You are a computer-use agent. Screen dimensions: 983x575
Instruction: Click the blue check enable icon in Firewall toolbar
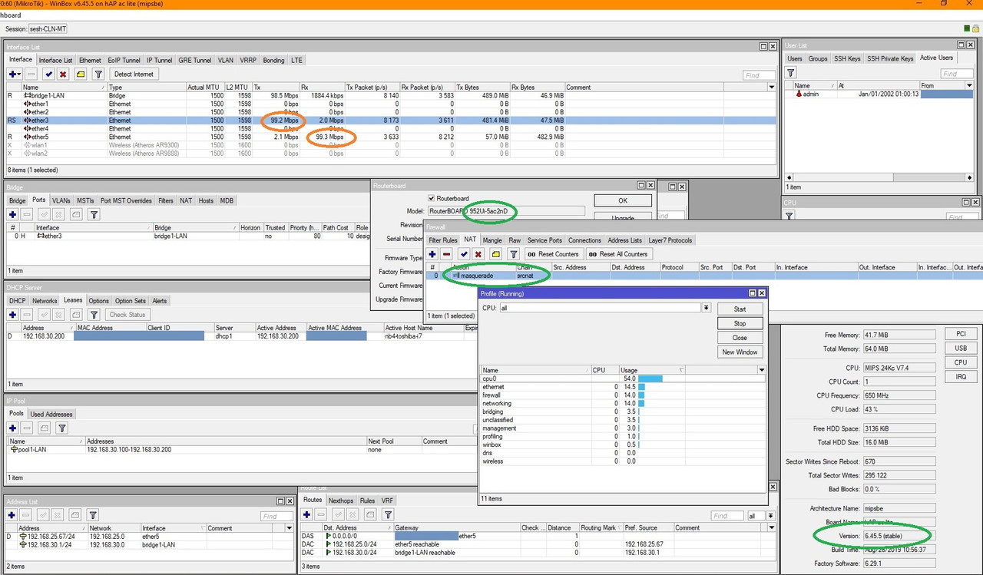tap(464, 254)
